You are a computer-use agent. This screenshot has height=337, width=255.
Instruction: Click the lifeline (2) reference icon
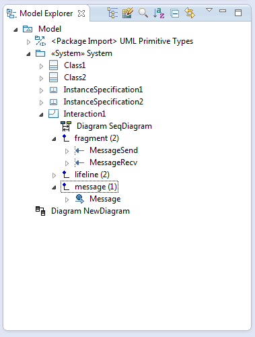tap(66, 175)
